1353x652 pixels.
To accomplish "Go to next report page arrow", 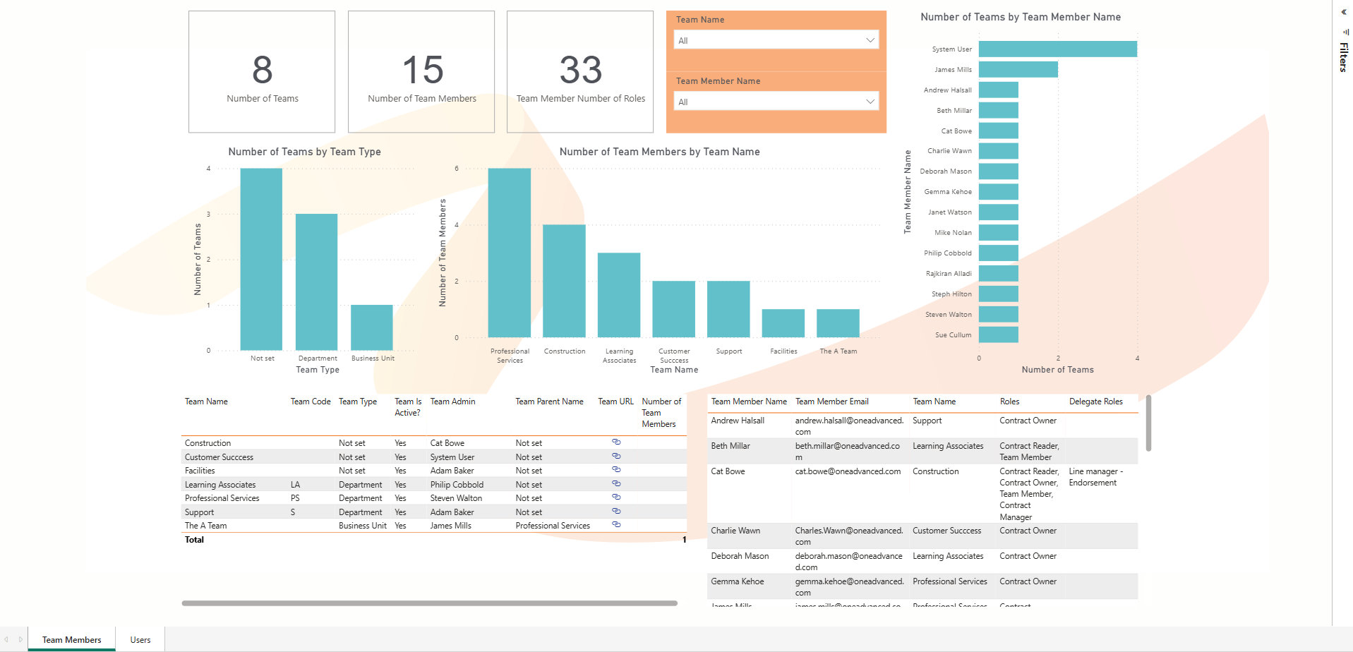I will [20, 639].
